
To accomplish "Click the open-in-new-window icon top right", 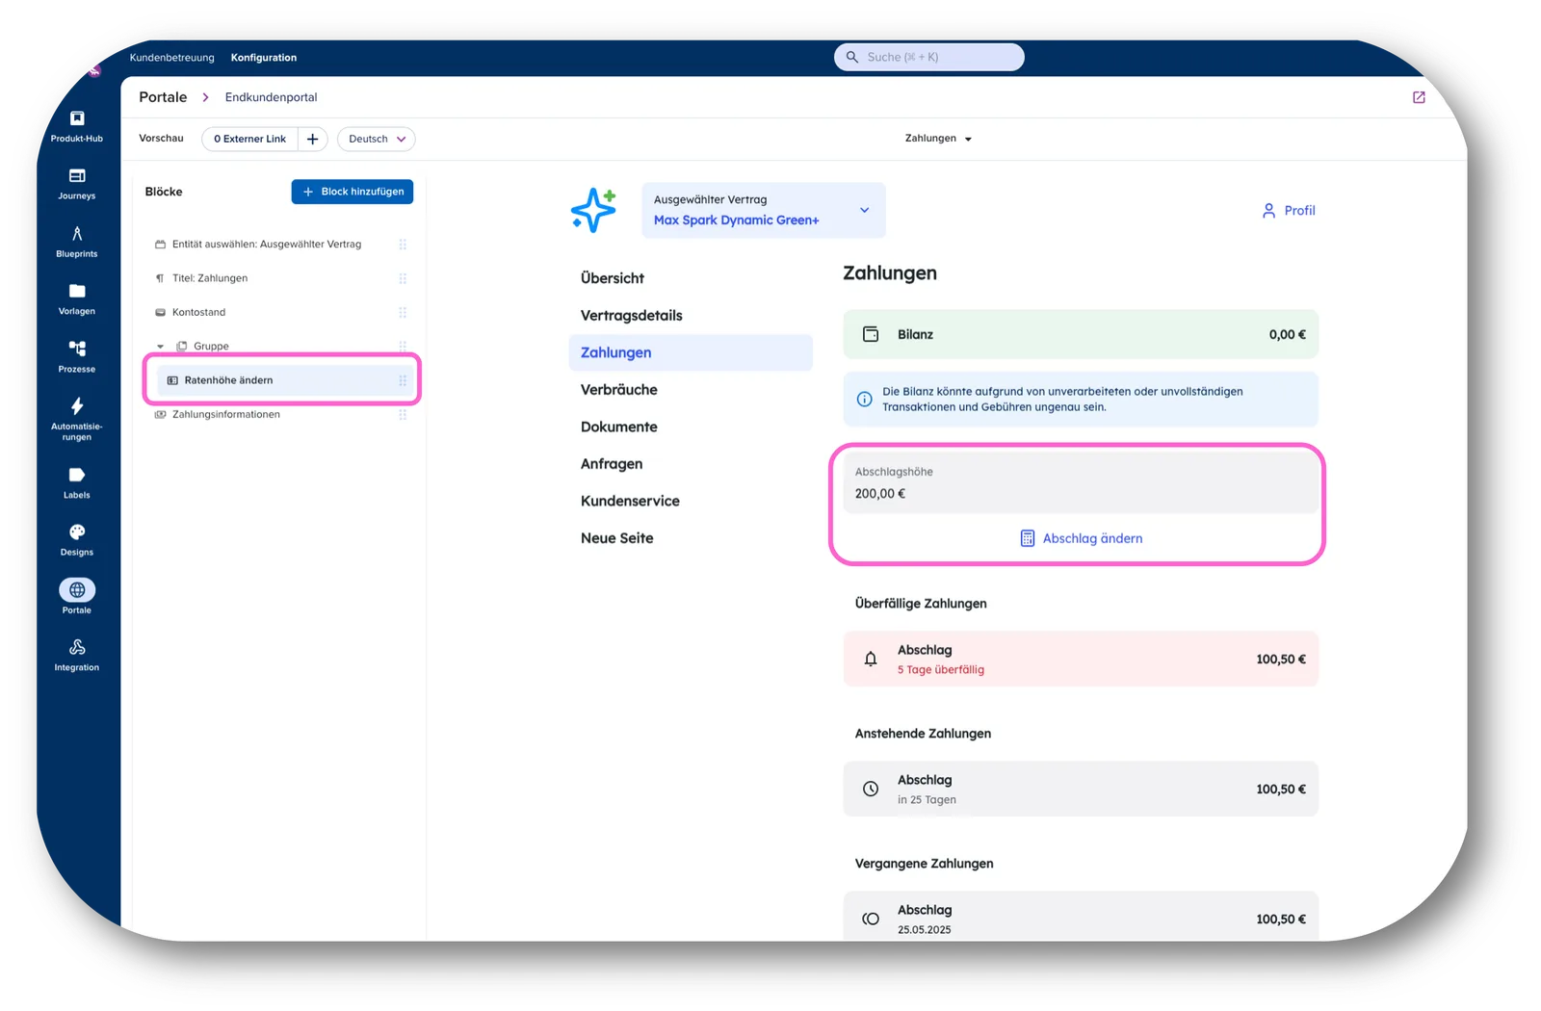I will point(1419,97).
